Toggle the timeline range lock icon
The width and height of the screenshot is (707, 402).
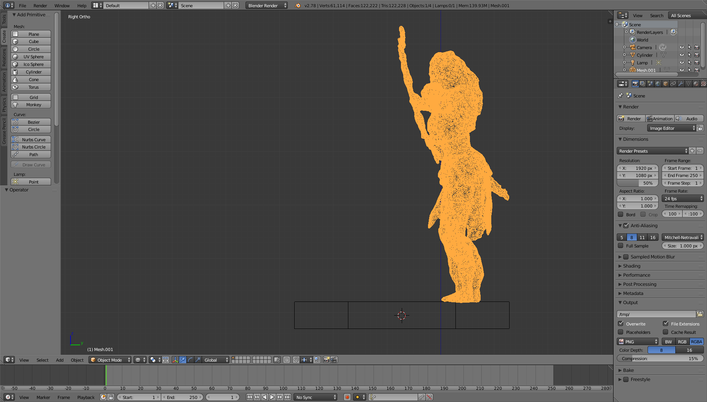point(111,397)
